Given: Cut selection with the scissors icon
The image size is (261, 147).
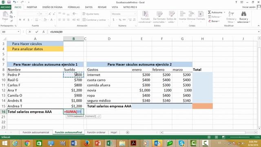Looking at the screenshot, I should [11, 12].
